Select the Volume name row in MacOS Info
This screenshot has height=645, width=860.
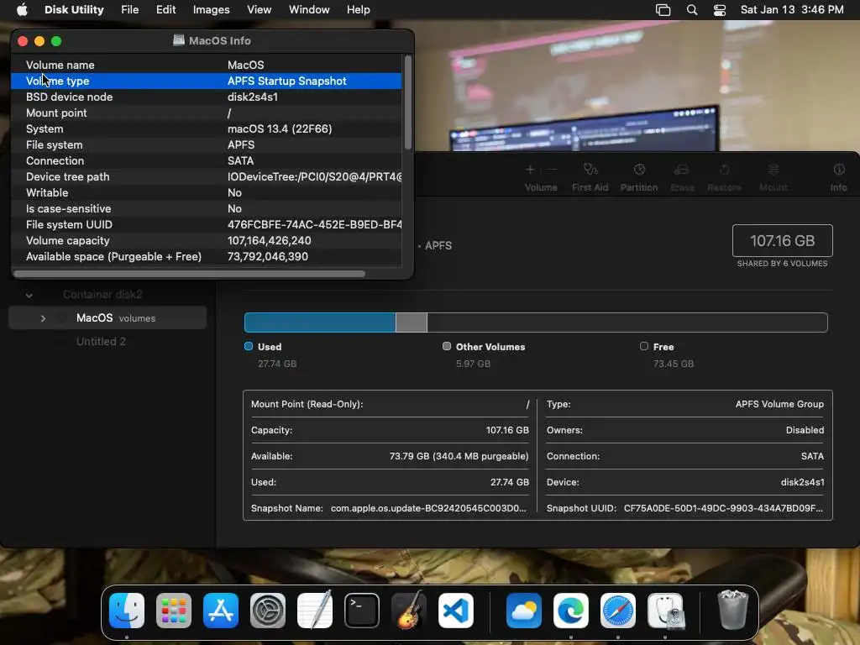207,65
